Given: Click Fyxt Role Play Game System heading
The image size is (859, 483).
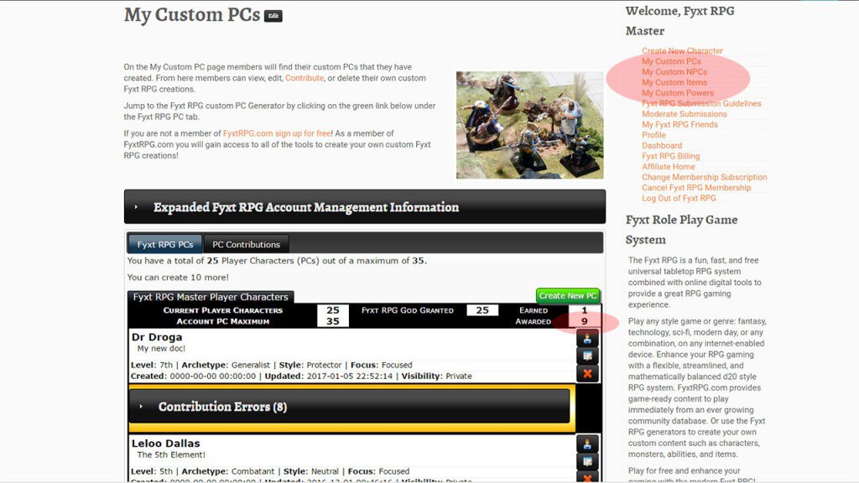Looking at the screenshot, I should 681,230.
